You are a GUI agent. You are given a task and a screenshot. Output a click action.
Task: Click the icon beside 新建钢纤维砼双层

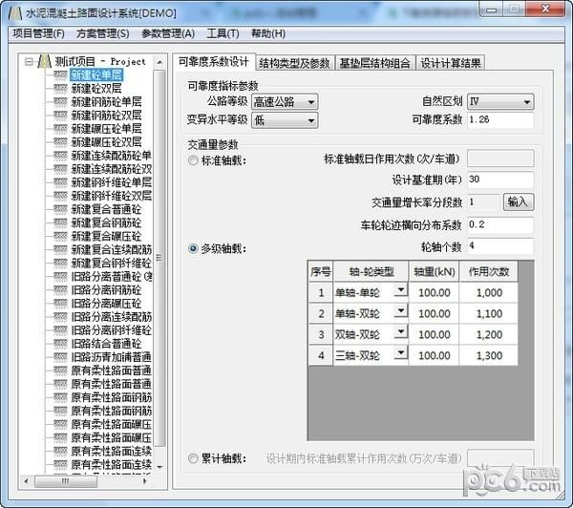tap(60, 196)
